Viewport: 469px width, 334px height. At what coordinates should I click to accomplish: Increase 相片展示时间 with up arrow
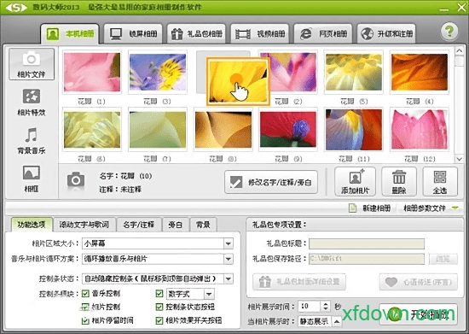point(325,304)
